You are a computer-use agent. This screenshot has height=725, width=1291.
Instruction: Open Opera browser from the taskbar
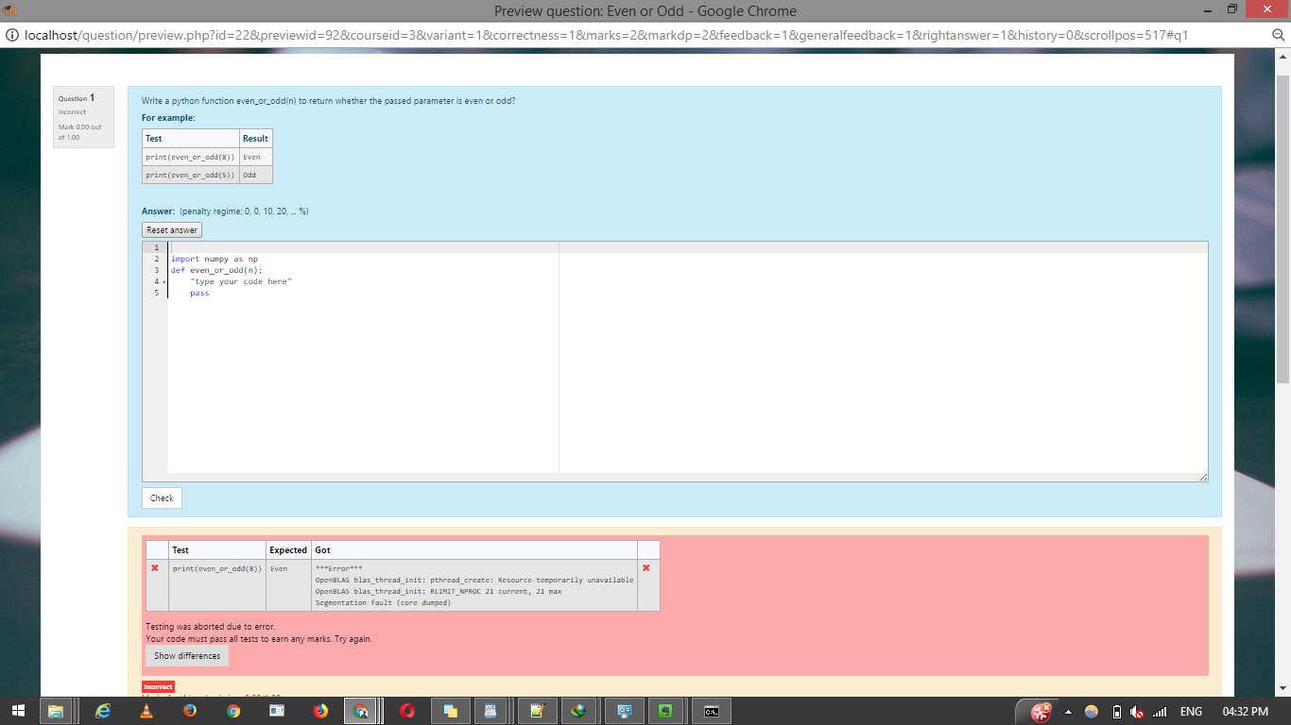point(407,711)
